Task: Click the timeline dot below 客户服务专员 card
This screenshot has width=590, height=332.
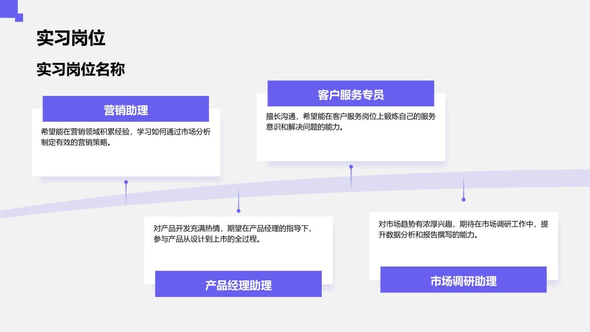Action: (351, 167)
